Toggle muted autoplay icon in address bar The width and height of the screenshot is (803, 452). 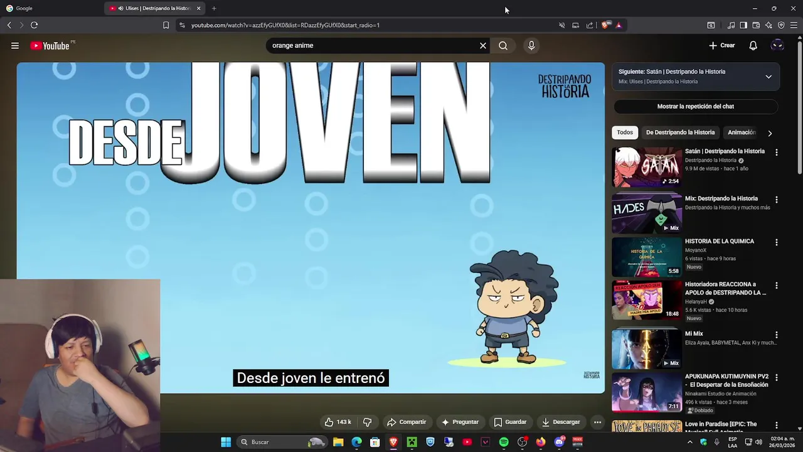pos(562,25)
